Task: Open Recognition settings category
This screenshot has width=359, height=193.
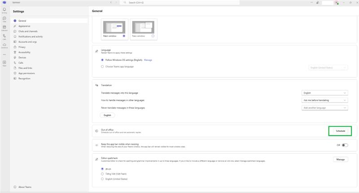Action: point(50,78)
